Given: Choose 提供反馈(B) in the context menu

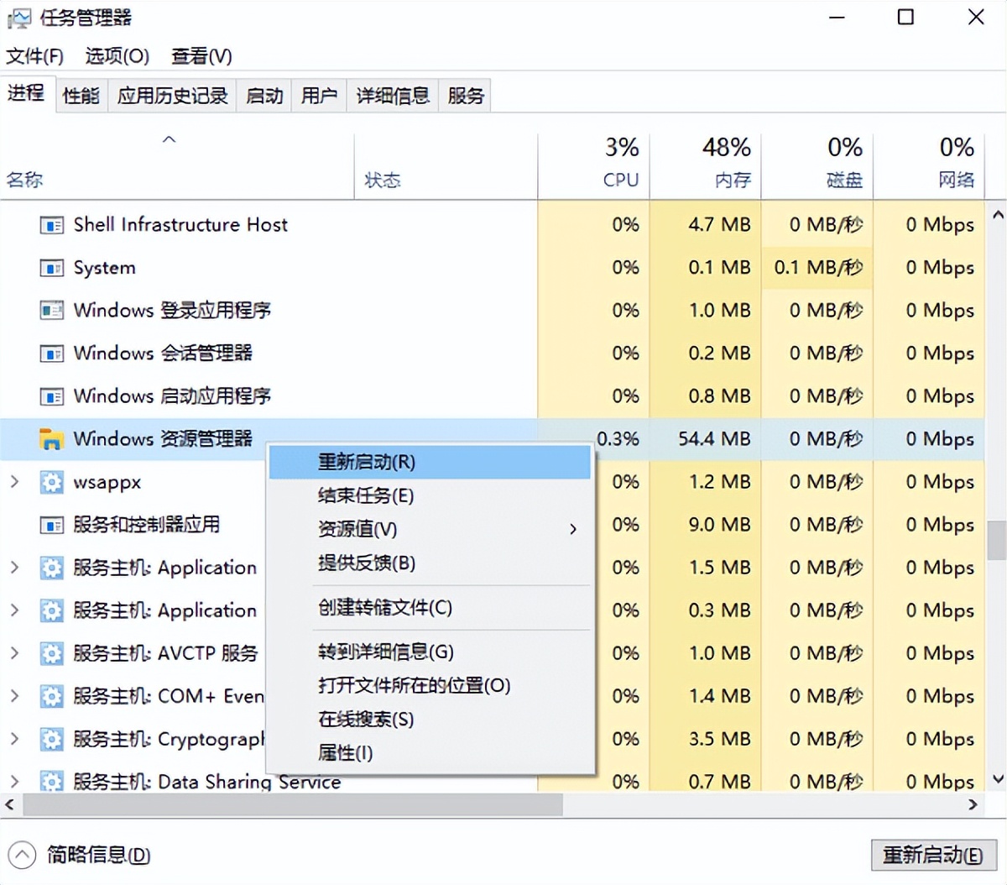Looking at the screenshot, I should [430, 563].
